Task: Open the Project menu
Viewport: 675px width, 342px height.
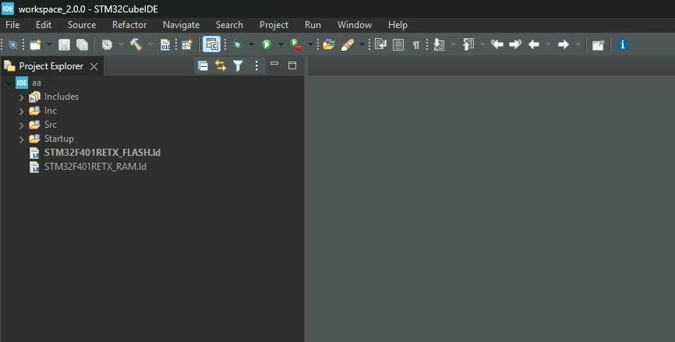Action: tap(274, 25)
